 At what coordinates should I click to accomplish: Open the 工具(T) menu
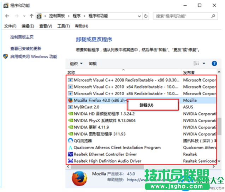point(64,26)
